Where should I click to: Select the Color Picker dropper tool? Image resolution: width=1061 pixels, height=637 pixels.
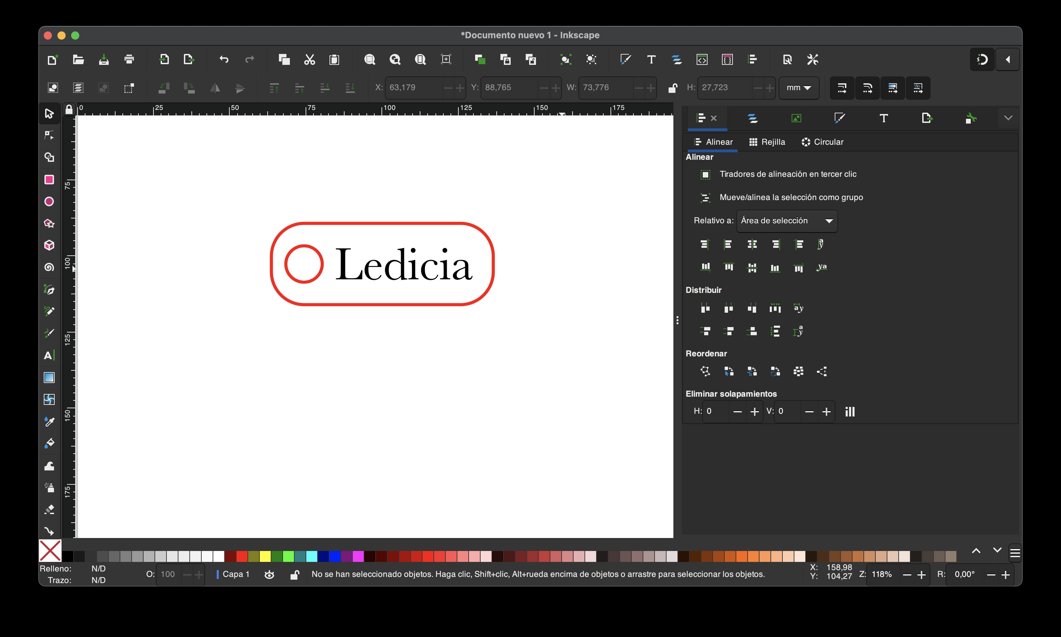[x=49, y=422]
